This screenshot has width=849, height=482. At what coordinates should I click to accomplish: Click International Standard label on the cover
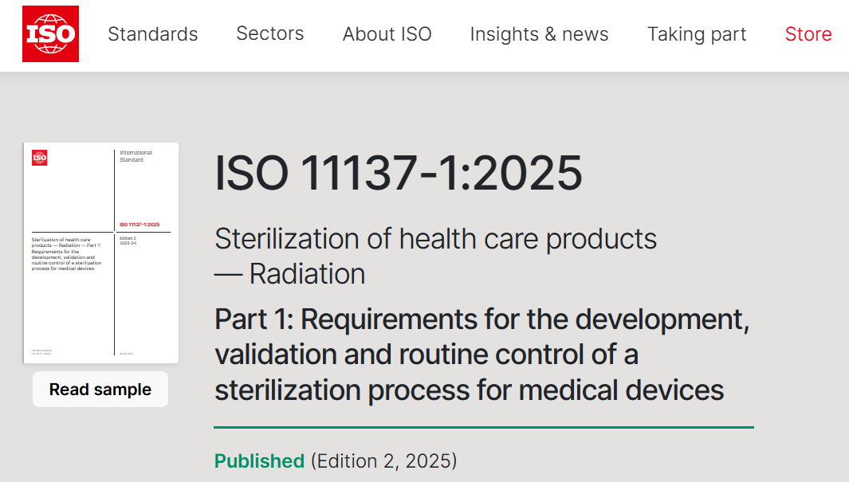tap(136, 156)
